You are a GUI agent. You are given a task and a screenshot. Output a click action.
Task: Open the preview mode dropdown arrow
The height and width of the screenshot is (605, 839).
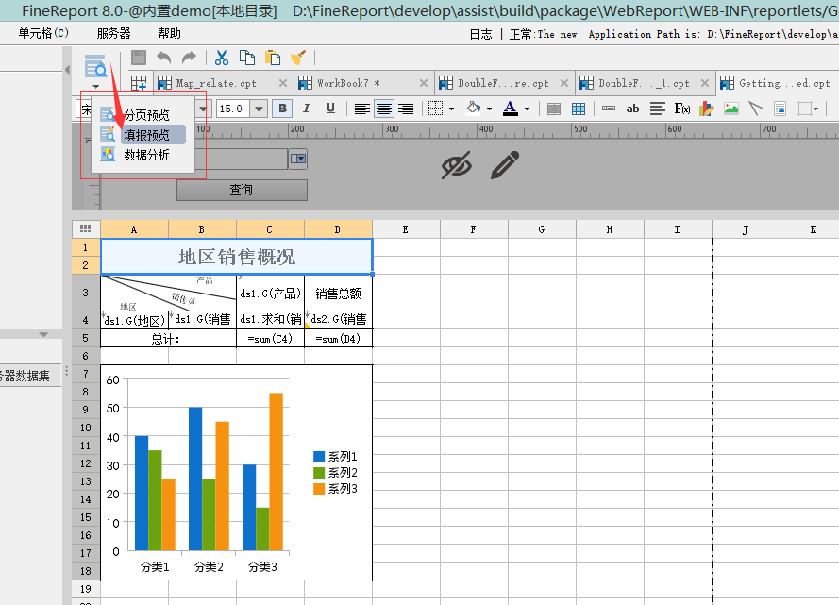tap(95, 86)
